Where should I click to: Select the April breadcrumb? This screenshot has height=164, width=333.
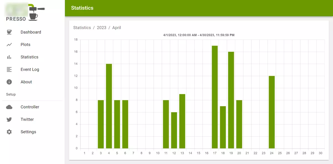(117, 28)
